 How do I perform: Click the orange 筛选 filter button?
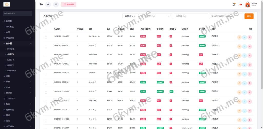click(x=249, y=16)
